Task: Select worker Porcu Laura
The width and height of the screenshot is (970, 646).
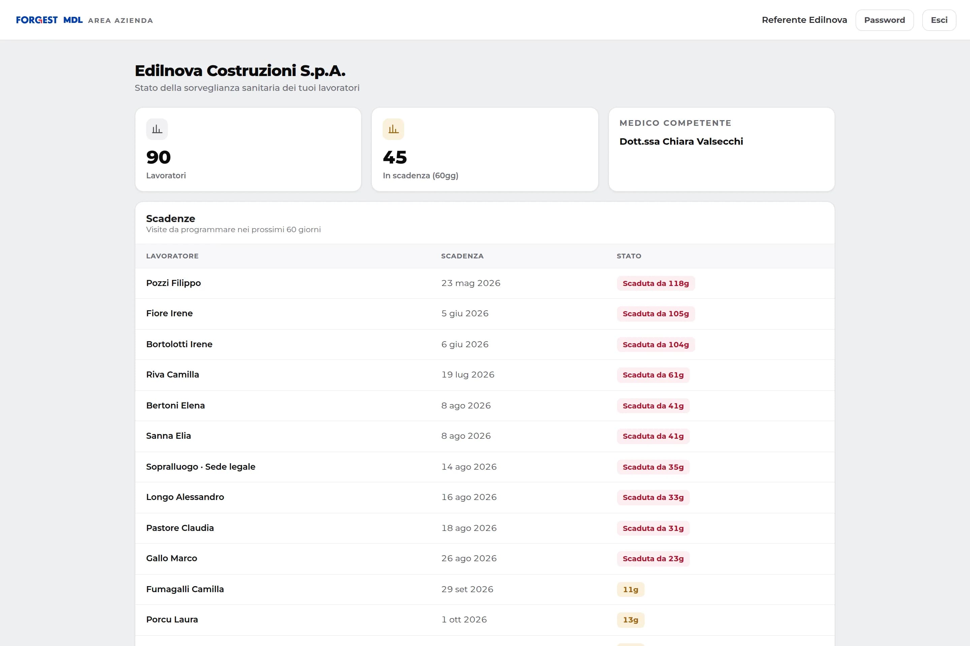Action: pos(172,620)
